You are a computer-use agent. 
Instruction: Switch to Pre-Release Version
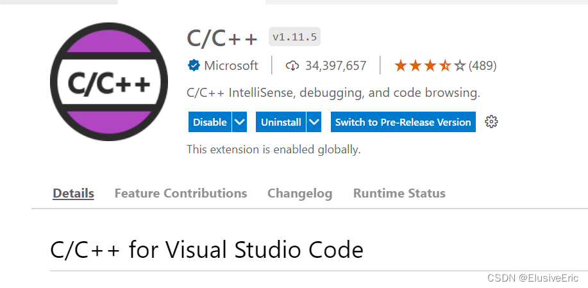pos(403,122)
